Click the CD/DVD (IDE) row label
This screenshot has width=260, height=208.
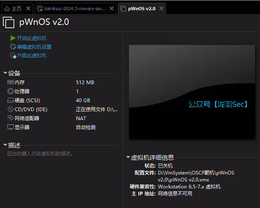pos(31,109)
